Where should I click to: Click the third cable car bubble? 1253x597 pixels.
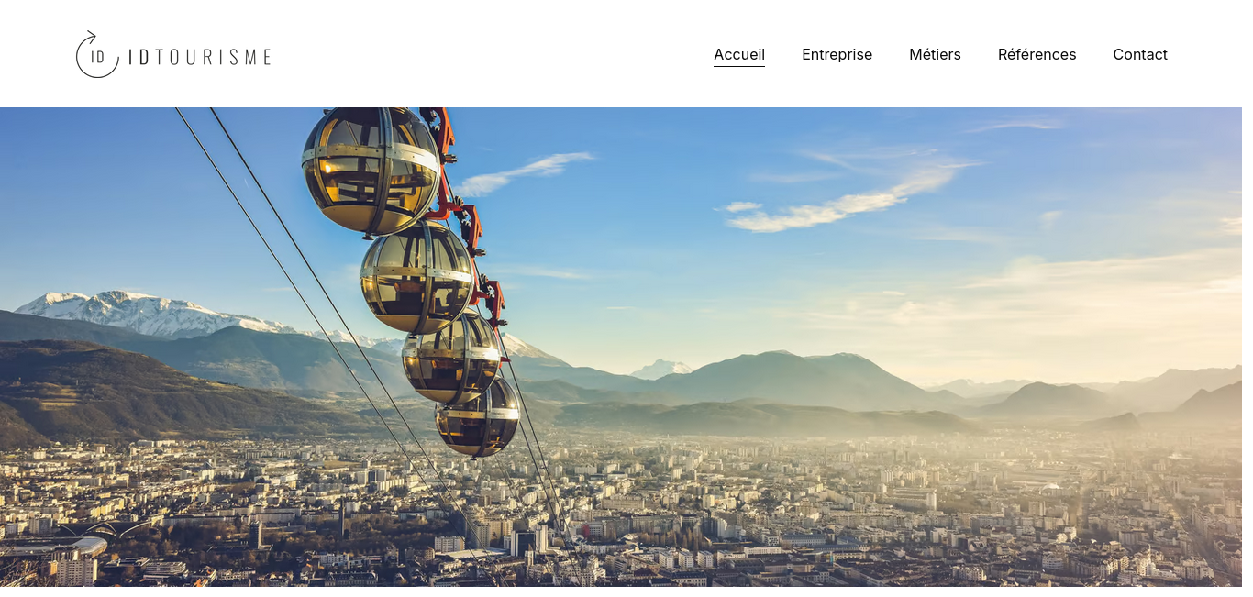(x=451, y=358)
